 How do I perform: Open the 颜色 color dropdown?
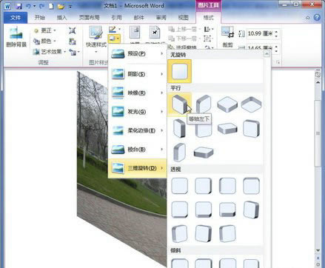pos(45,41)
